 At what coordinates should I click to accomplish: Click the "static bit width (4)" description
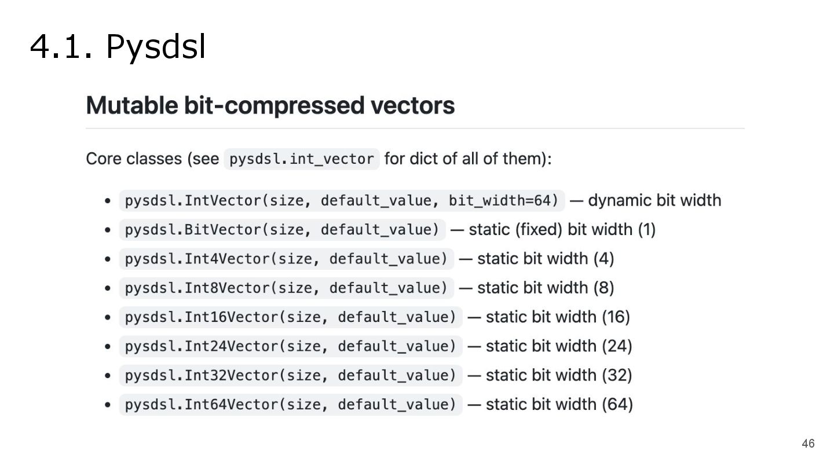coord(545,259)
